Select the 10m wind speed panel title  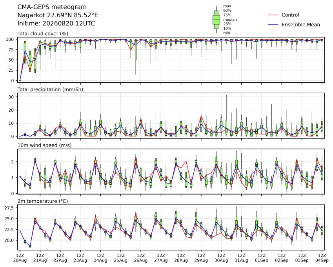44,145
